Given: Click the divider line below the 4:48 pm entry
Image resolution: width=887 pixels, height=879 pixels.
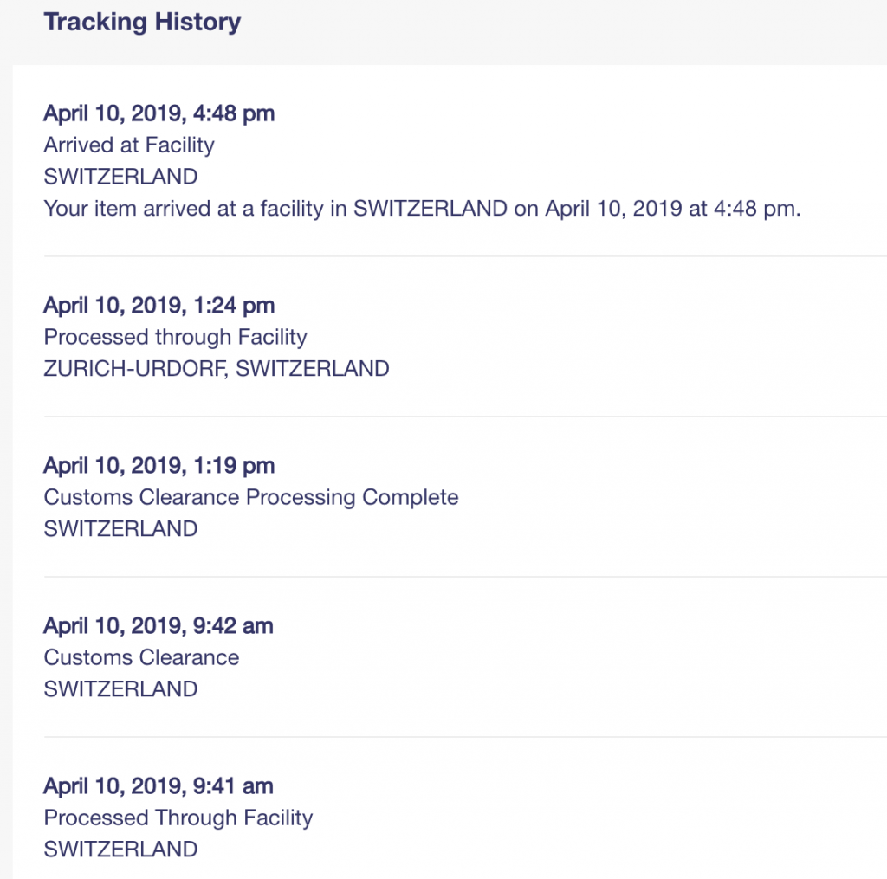Looking at the screenshot, I should coord(464,256).
